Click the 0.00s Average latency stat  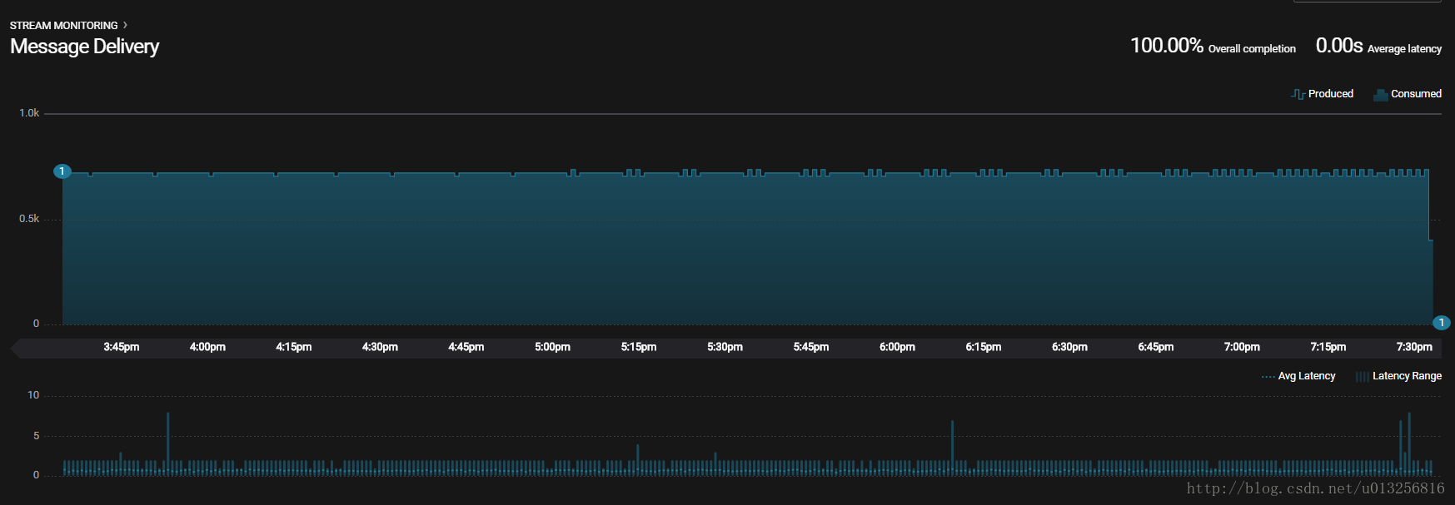click(1378, 46)
